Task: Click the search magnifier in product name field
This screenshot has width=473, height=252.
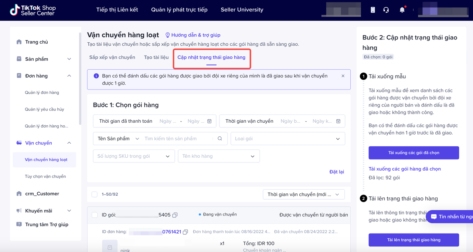Action: [220, 139]
